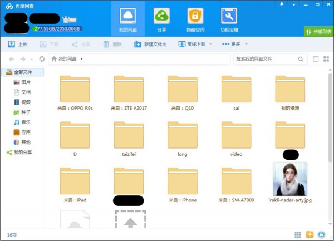The width and height of the screenshot is (334, 241).
Task: Select the 来自：SM-A7000 folder
Action: tap(237, 185)
